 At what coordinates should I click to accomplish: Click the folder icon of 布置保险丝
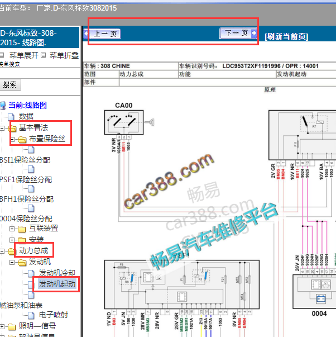22,140
